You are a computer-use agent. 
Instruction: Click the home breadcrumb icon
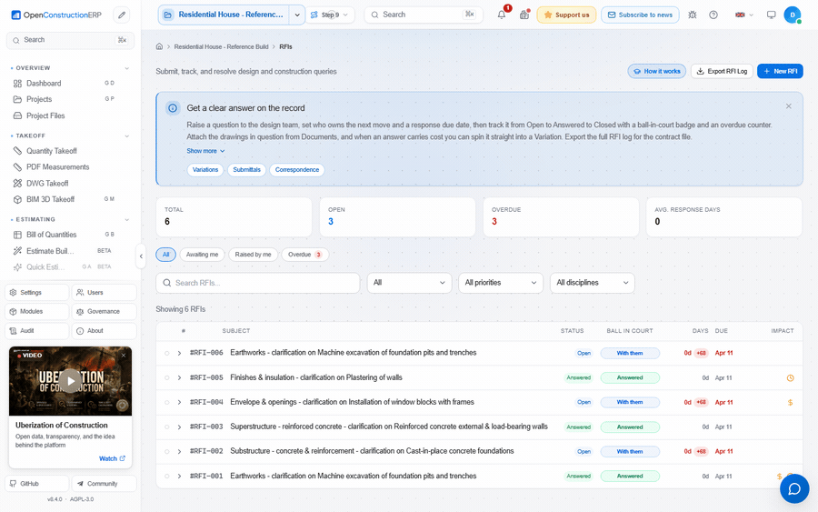(159, 46)
